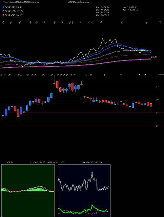Screen dimensions: 164x217
Task: Click the 'MACD:' panel label
Action: click(x=10, y=162)
